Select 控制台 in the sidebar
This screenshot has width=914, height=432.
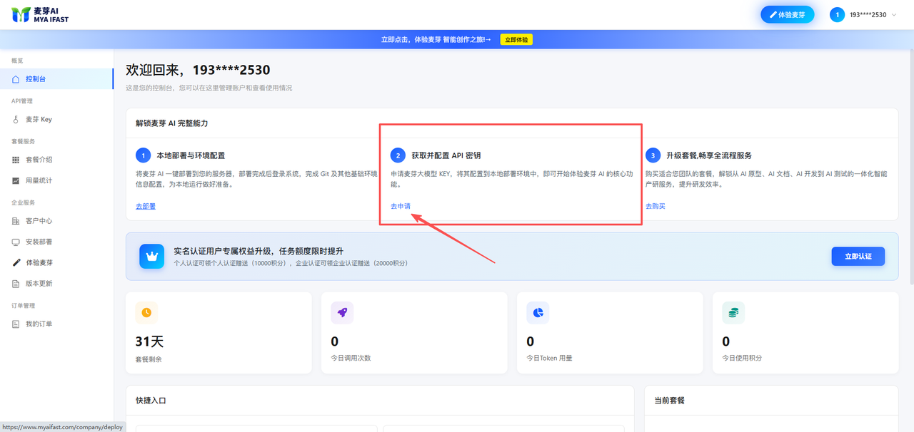click(x=56, y=79)
